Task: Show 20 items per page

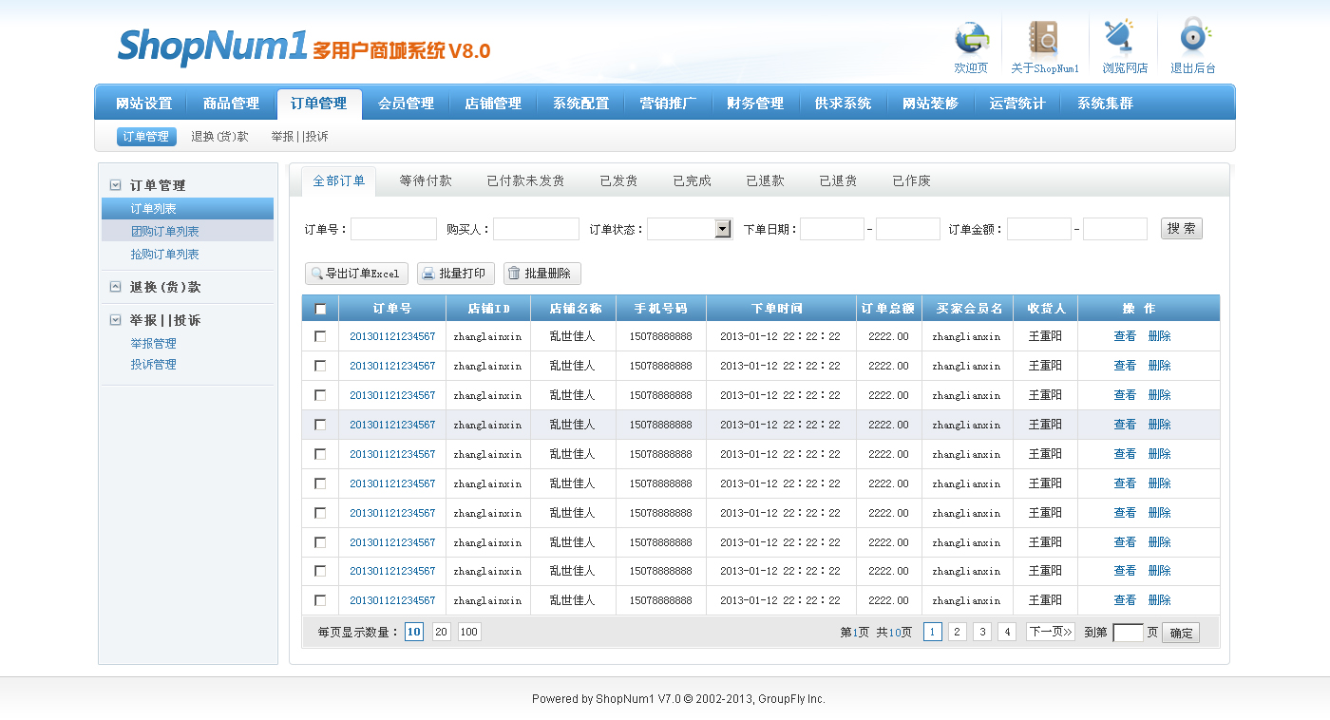Action: point(441,632)
